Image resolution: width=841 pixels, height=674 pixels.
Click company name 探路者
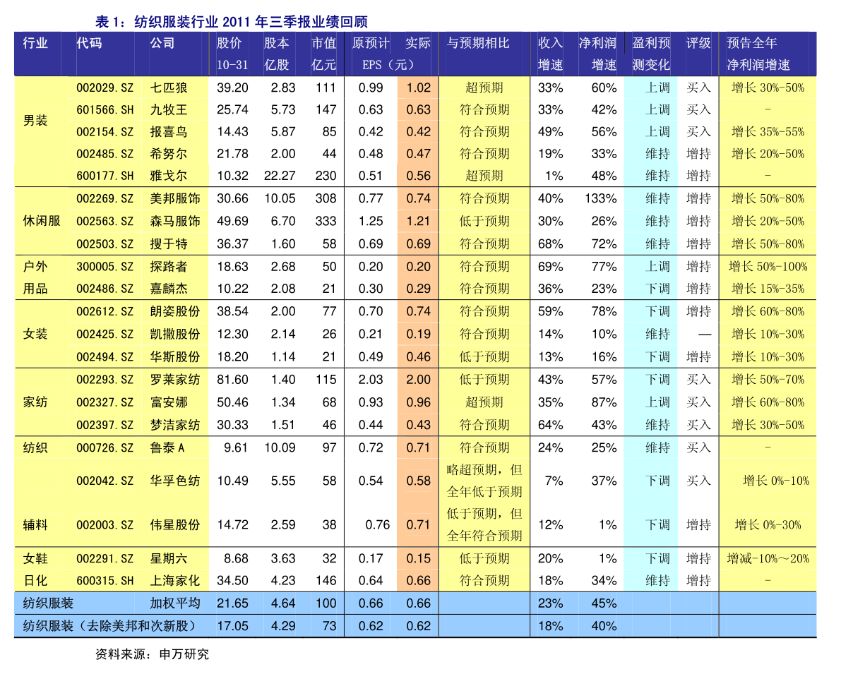tap(169, 267)
